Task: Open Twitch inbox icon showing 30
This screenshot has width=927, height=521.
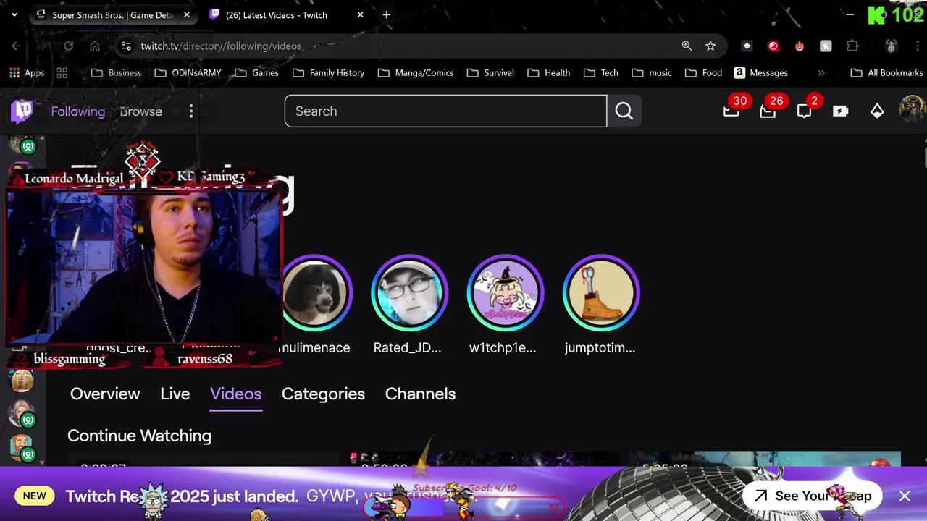Action: (x=731, y=111)
